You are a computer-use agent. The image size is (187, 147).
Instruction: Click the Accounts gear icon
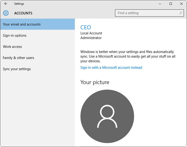(x=6, y=13)
